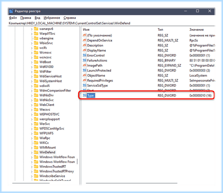Image resolution: width=223 pixels, height=193 pixels.
Task: Click the FailureActions binary icon
Action: (x=84, y=60)
